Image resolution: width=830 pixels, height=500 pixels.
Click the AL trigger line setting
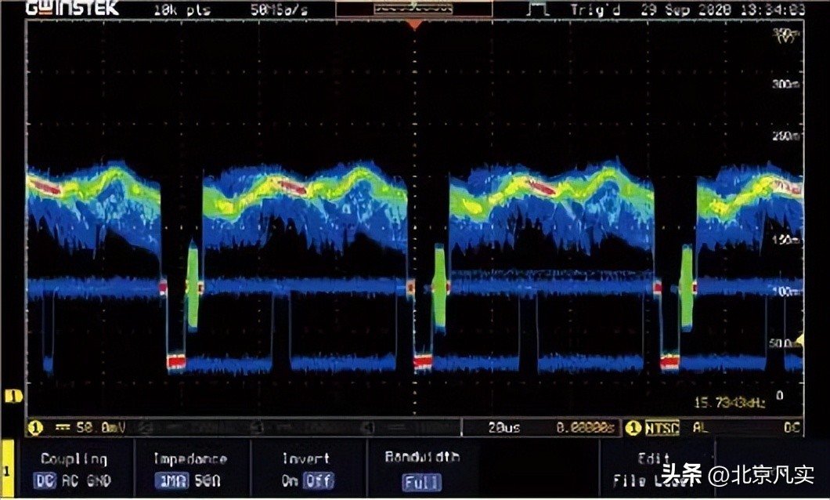[x=700, y=428]
